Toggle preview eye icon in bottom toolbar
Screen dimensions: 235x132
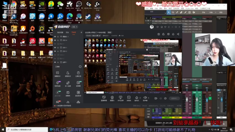tap(161, 98)
